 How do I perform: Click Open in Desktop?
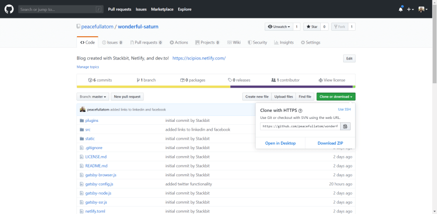tap(281, 143)
